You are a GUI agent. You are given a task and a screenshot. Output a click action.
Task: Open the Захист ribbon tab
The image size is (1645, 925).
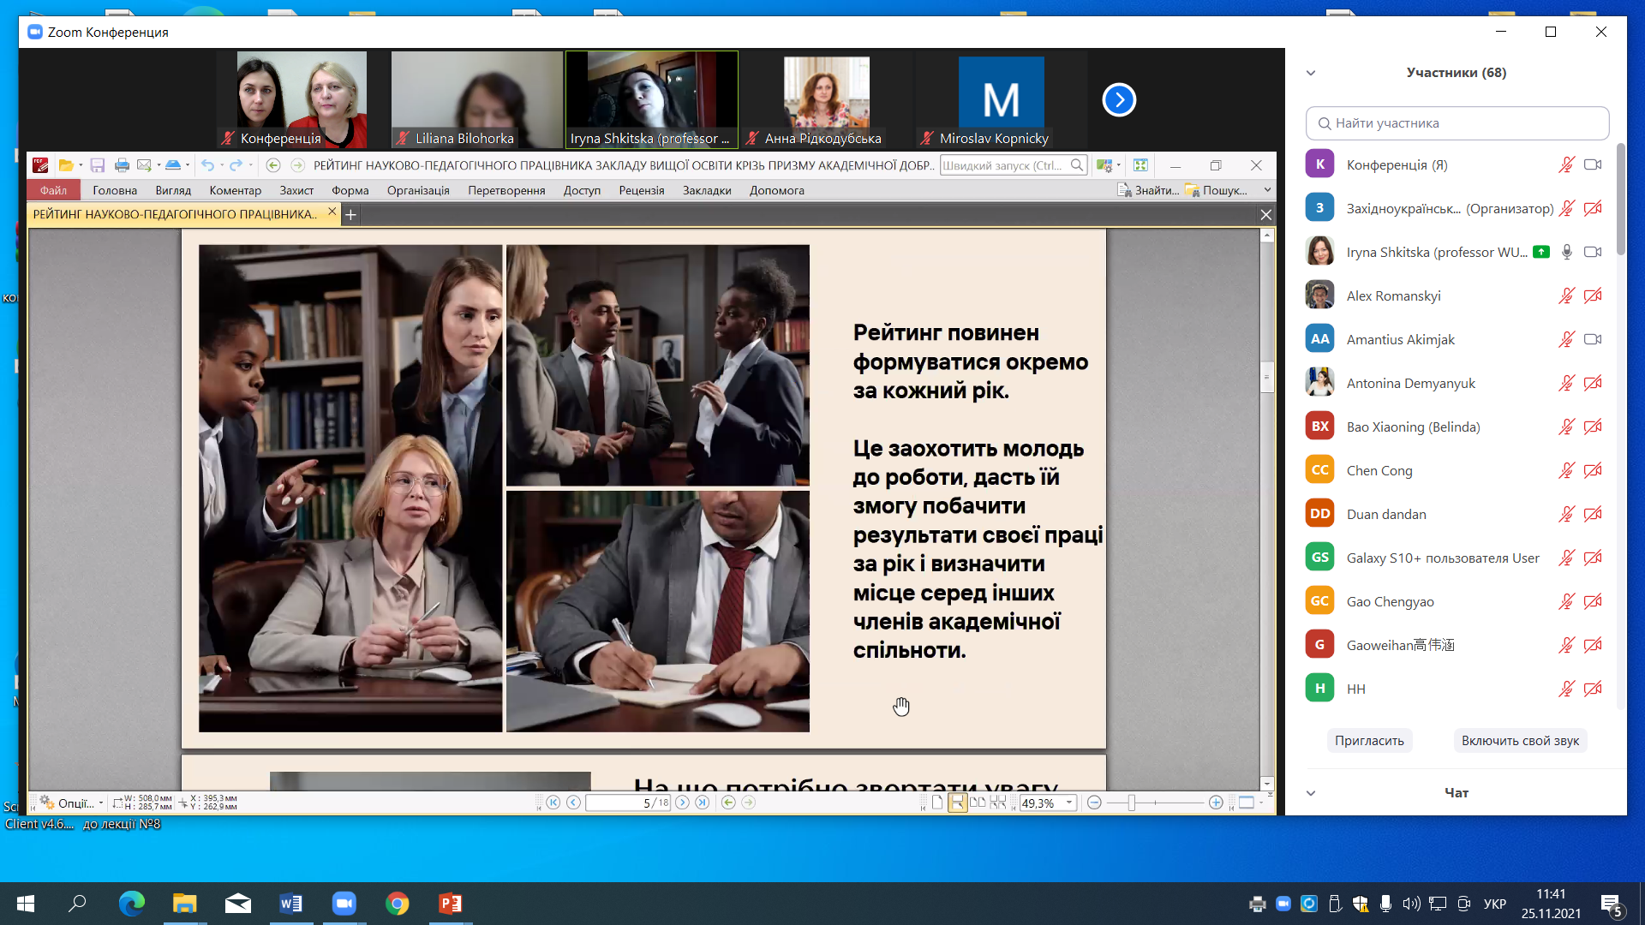click(x=296, y=190)
